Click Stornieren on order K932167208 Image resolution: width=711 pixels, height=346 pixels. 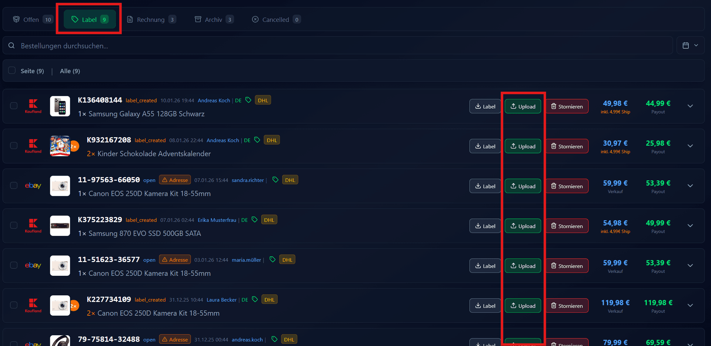pos(567,146)
